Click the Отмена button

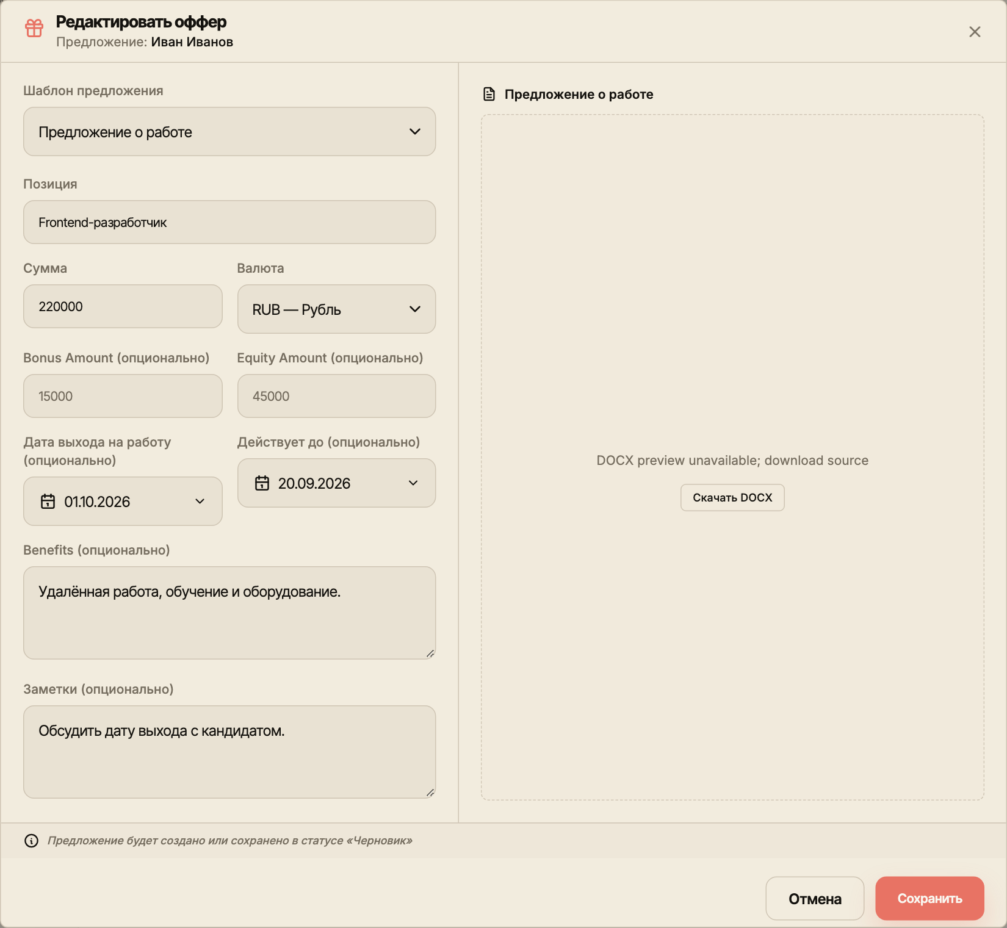click(815, 899)
